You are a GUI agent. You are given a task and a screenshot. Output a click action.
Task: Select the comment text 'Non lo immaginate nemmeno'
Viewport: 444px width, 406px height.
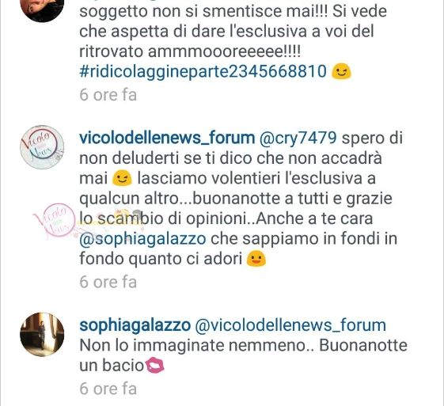click(x=196, y=345)
